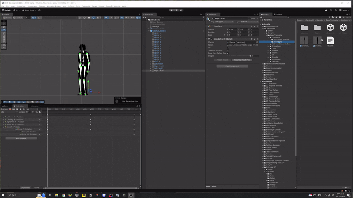The image size is (353, 198).
Task: Open the Tag dropdown (Untagged)
Action: tap(224, 22)
